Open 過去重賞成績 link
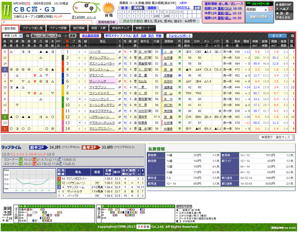 (x=90, y=36)
